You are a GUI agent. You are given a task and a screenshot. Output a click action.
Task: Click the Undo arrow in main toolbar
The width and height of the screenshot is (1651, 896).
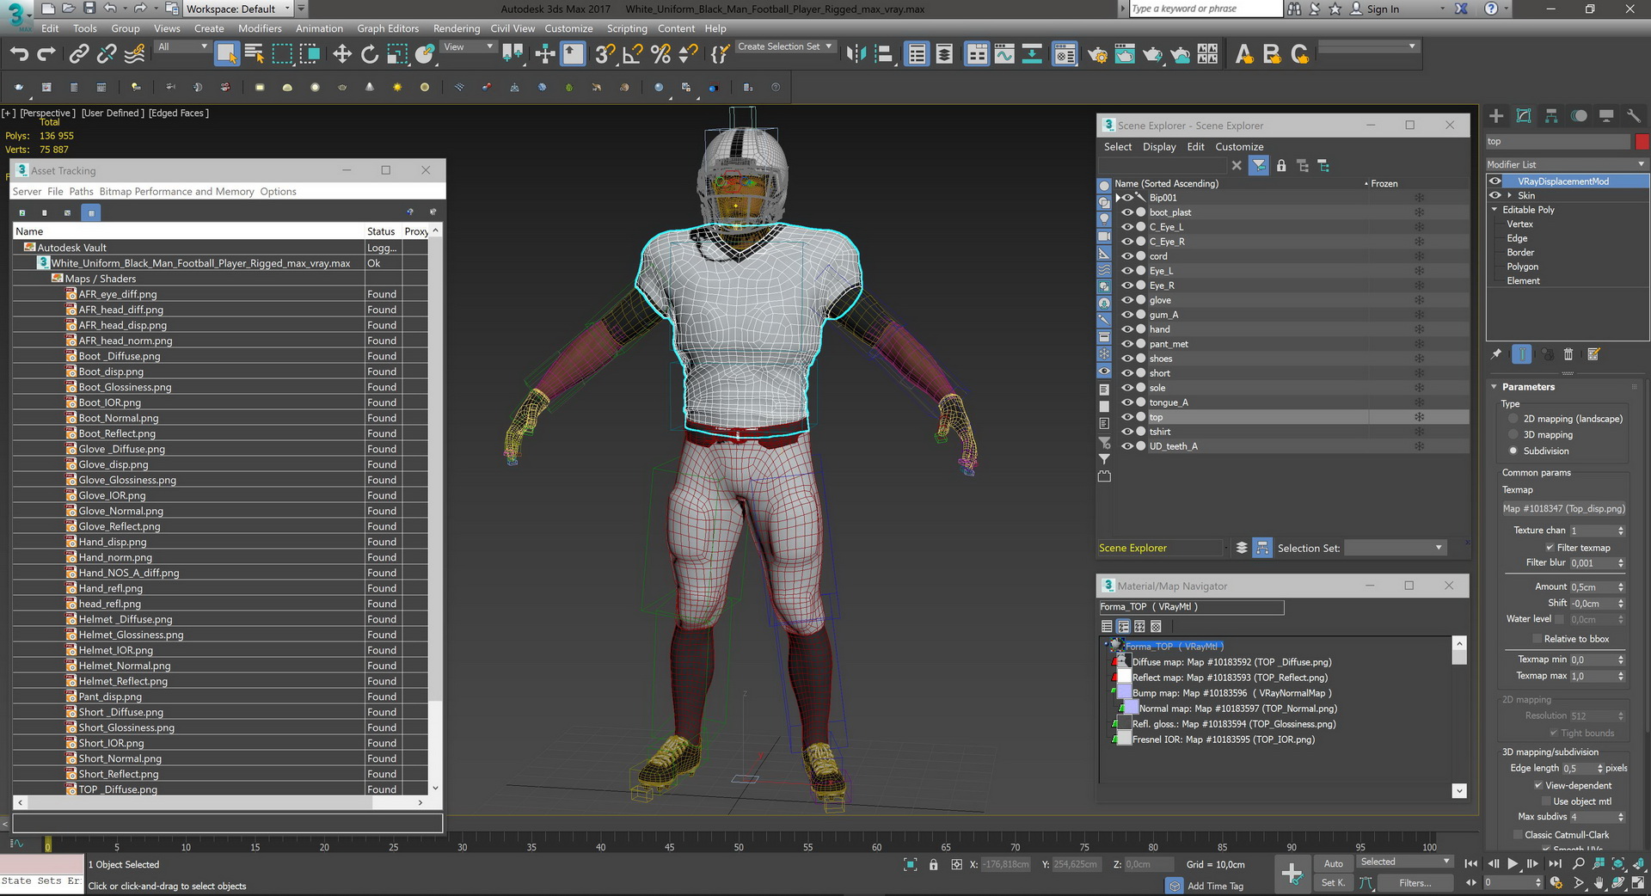pyautogui.click(x=18, y=54)
